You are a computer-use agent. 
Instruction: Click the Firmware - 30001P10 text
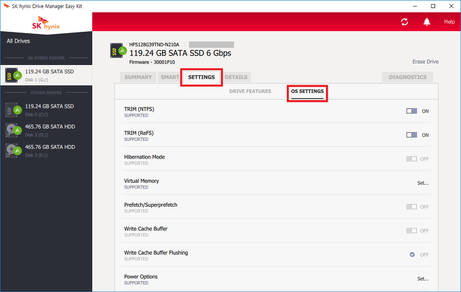pos(152,62)
